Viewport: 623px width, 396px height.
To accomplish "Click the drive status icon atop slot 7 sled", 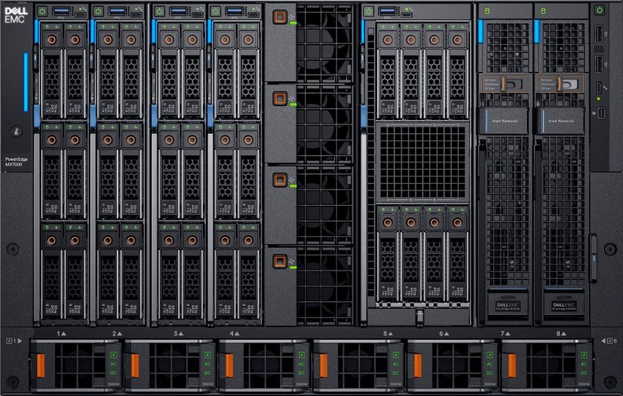I will (x=487, y=11).
